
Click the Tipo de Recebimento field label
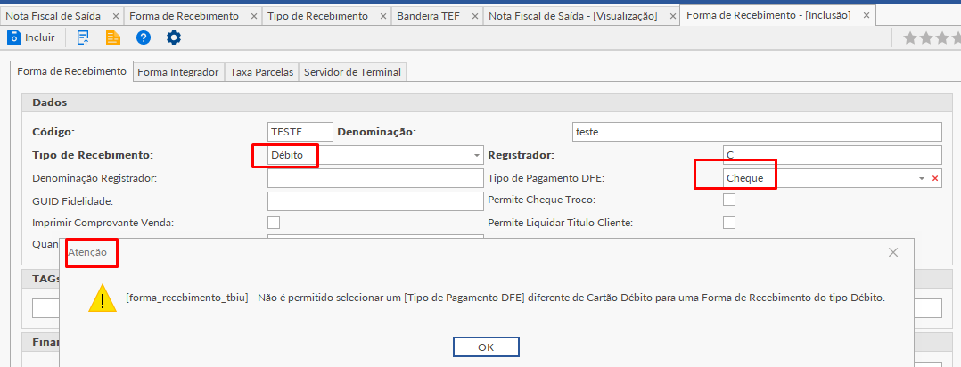(91, 155)
